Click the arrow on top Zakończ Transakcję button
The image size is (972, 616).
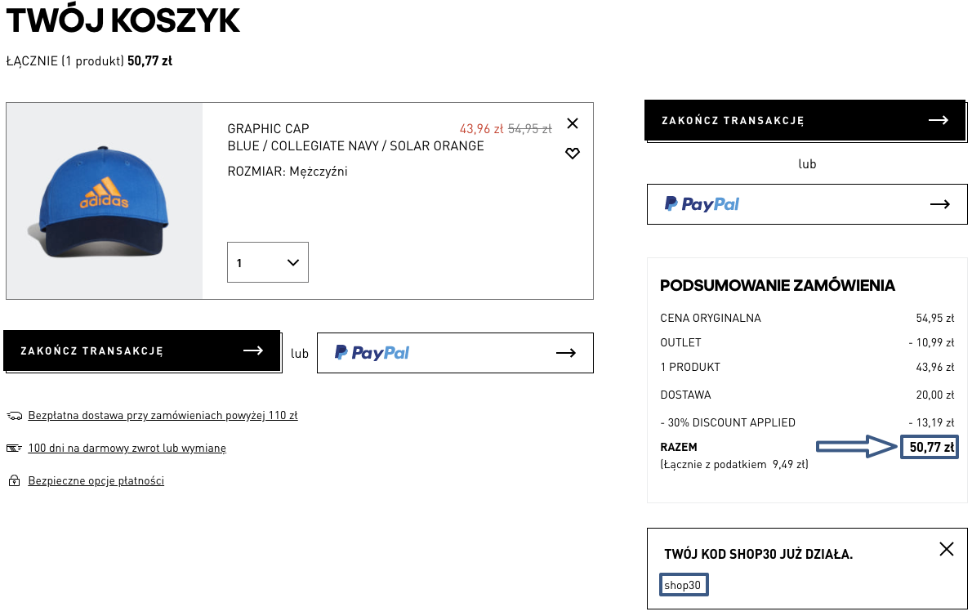pos(939,120)
